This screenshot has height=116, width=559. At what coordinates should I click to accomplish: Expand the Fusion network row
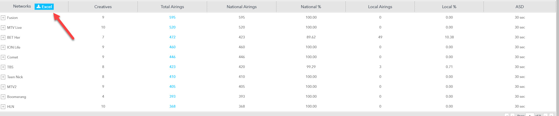tap(3, 18)
